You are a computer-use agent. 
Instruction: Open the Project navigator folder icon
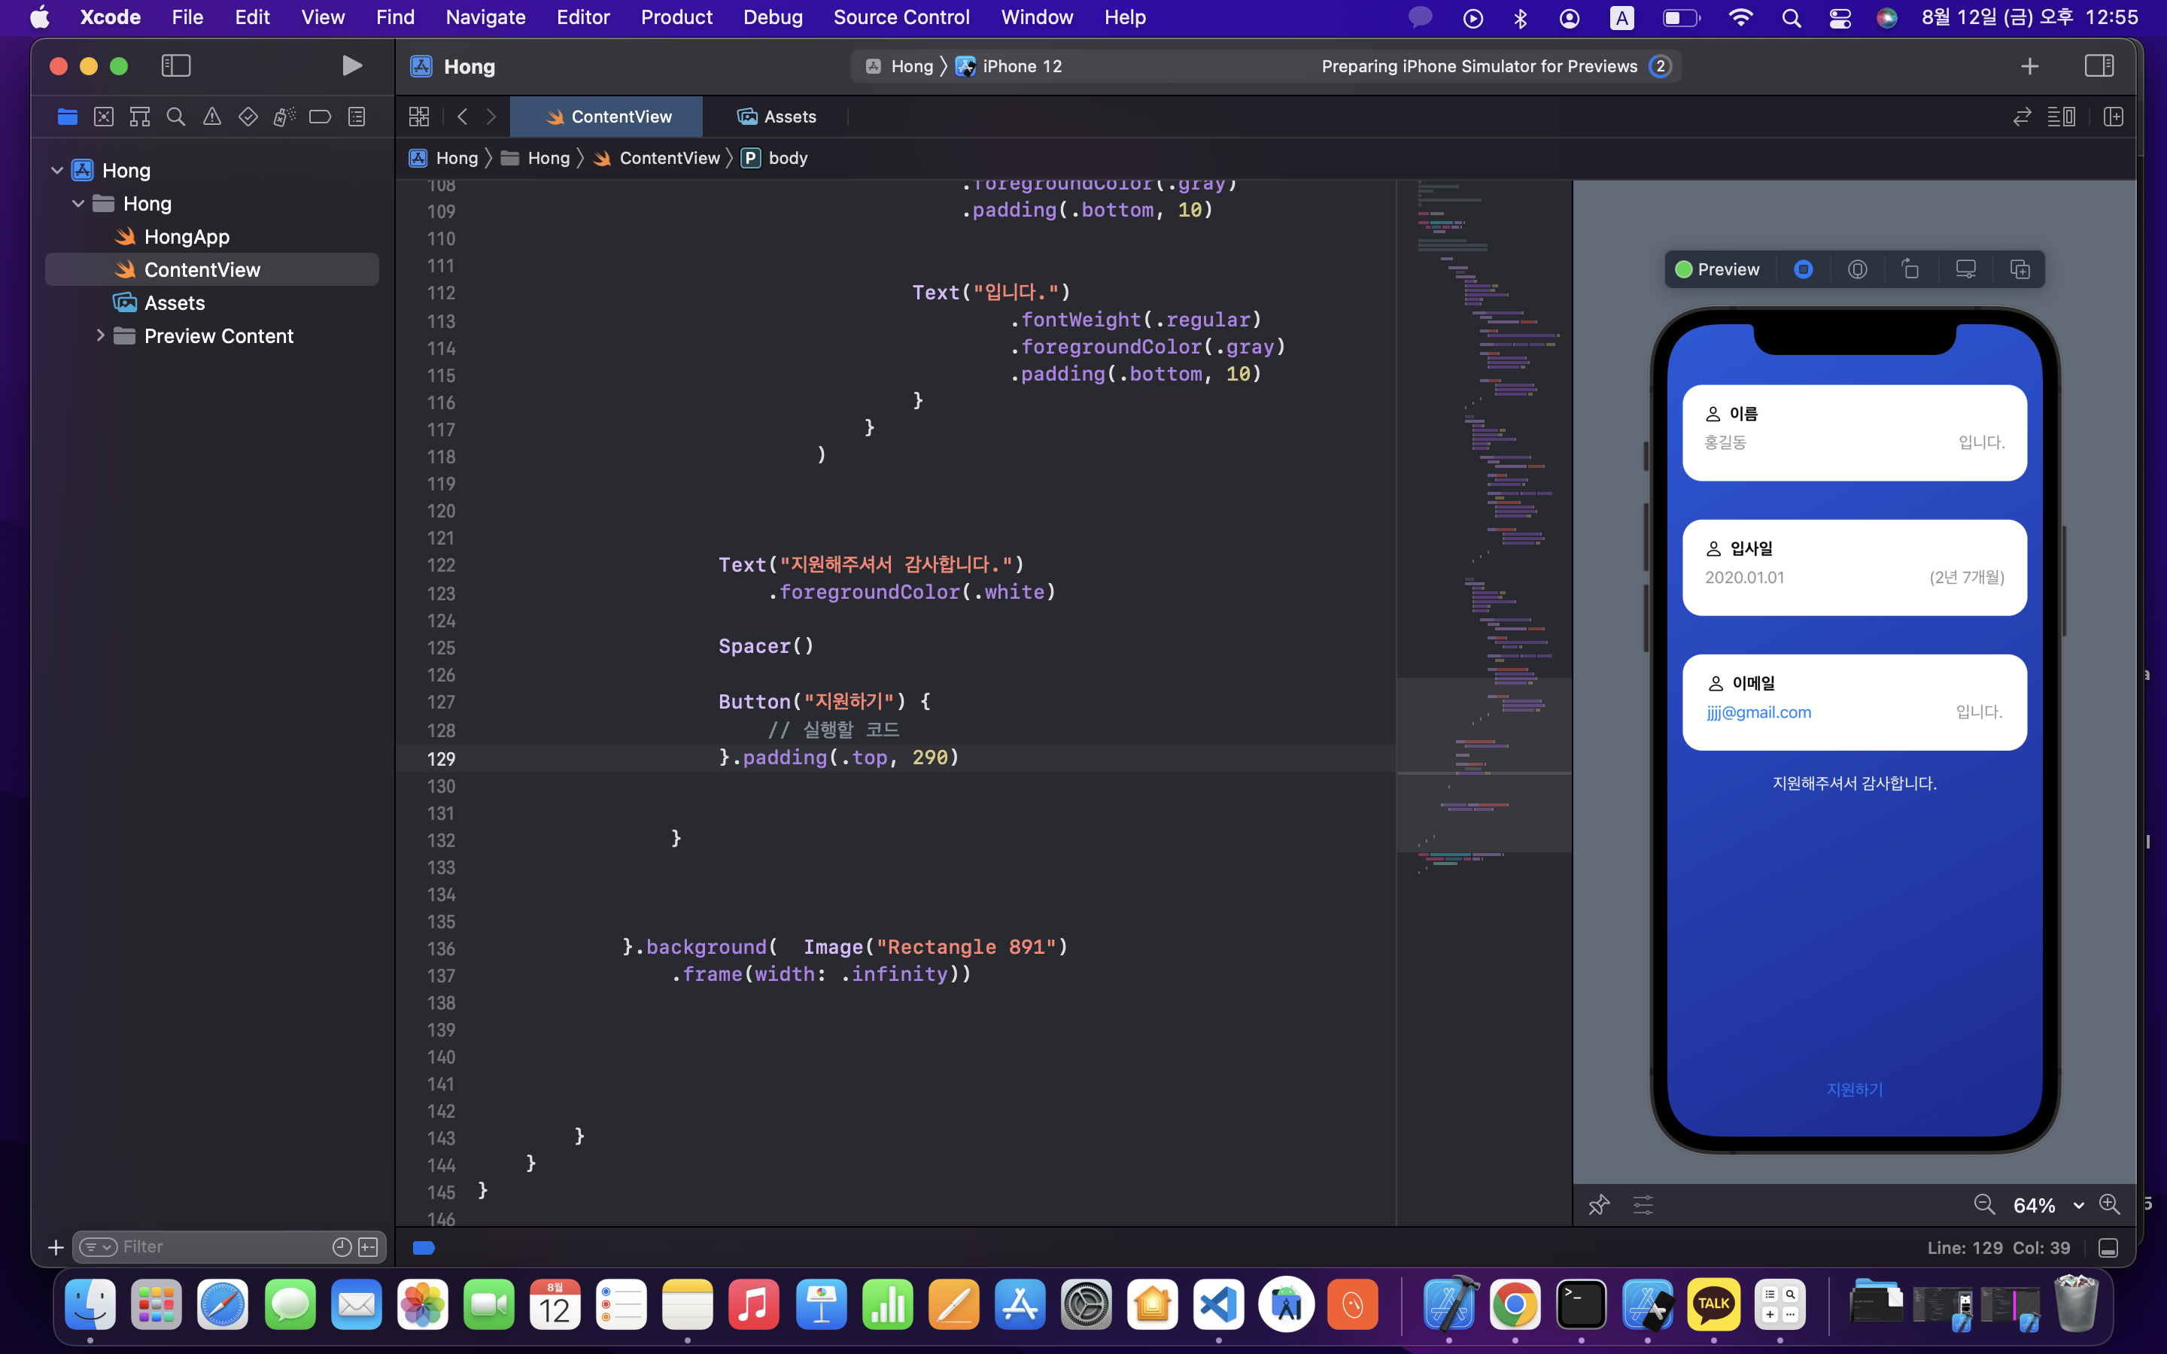[x=67, y=117]
